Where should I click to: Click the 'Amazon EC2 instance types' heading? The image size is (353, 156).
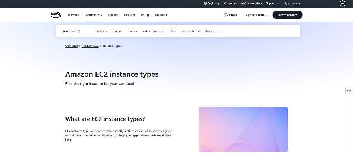[x=112, y=74]
